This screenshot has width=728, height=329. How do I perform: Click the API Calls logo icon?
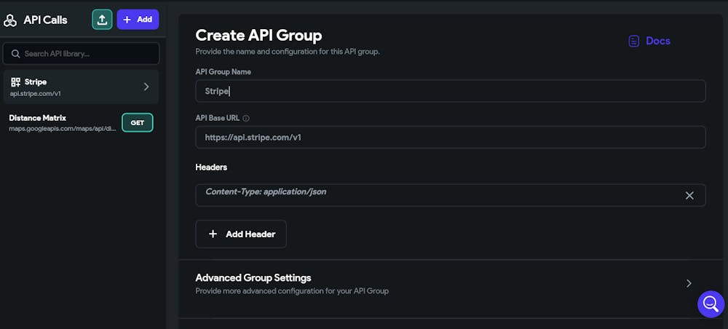(9, 20)
